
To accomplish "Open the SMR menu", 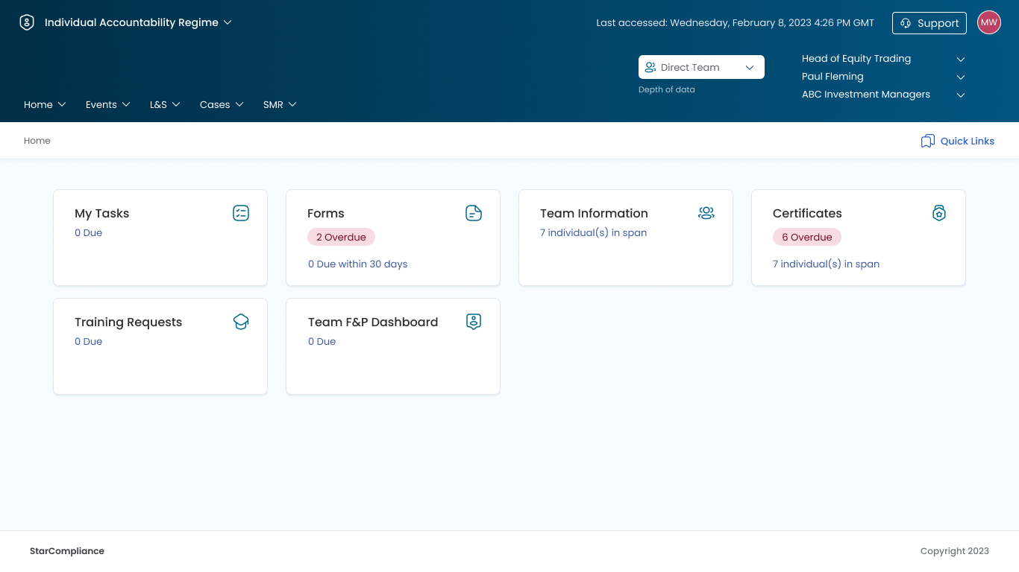I will coord(280,104).
